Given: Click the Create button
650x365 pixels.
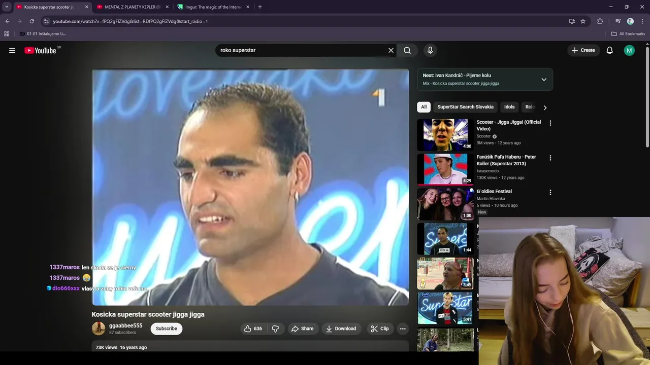Looking at the screenshot, I should click(583, 50).
